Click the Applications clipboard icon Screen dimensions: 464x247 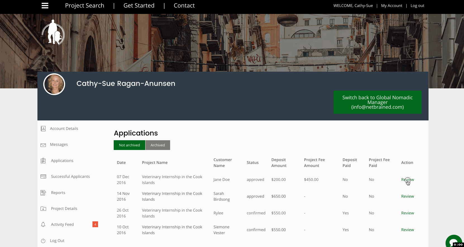[43, 161]
